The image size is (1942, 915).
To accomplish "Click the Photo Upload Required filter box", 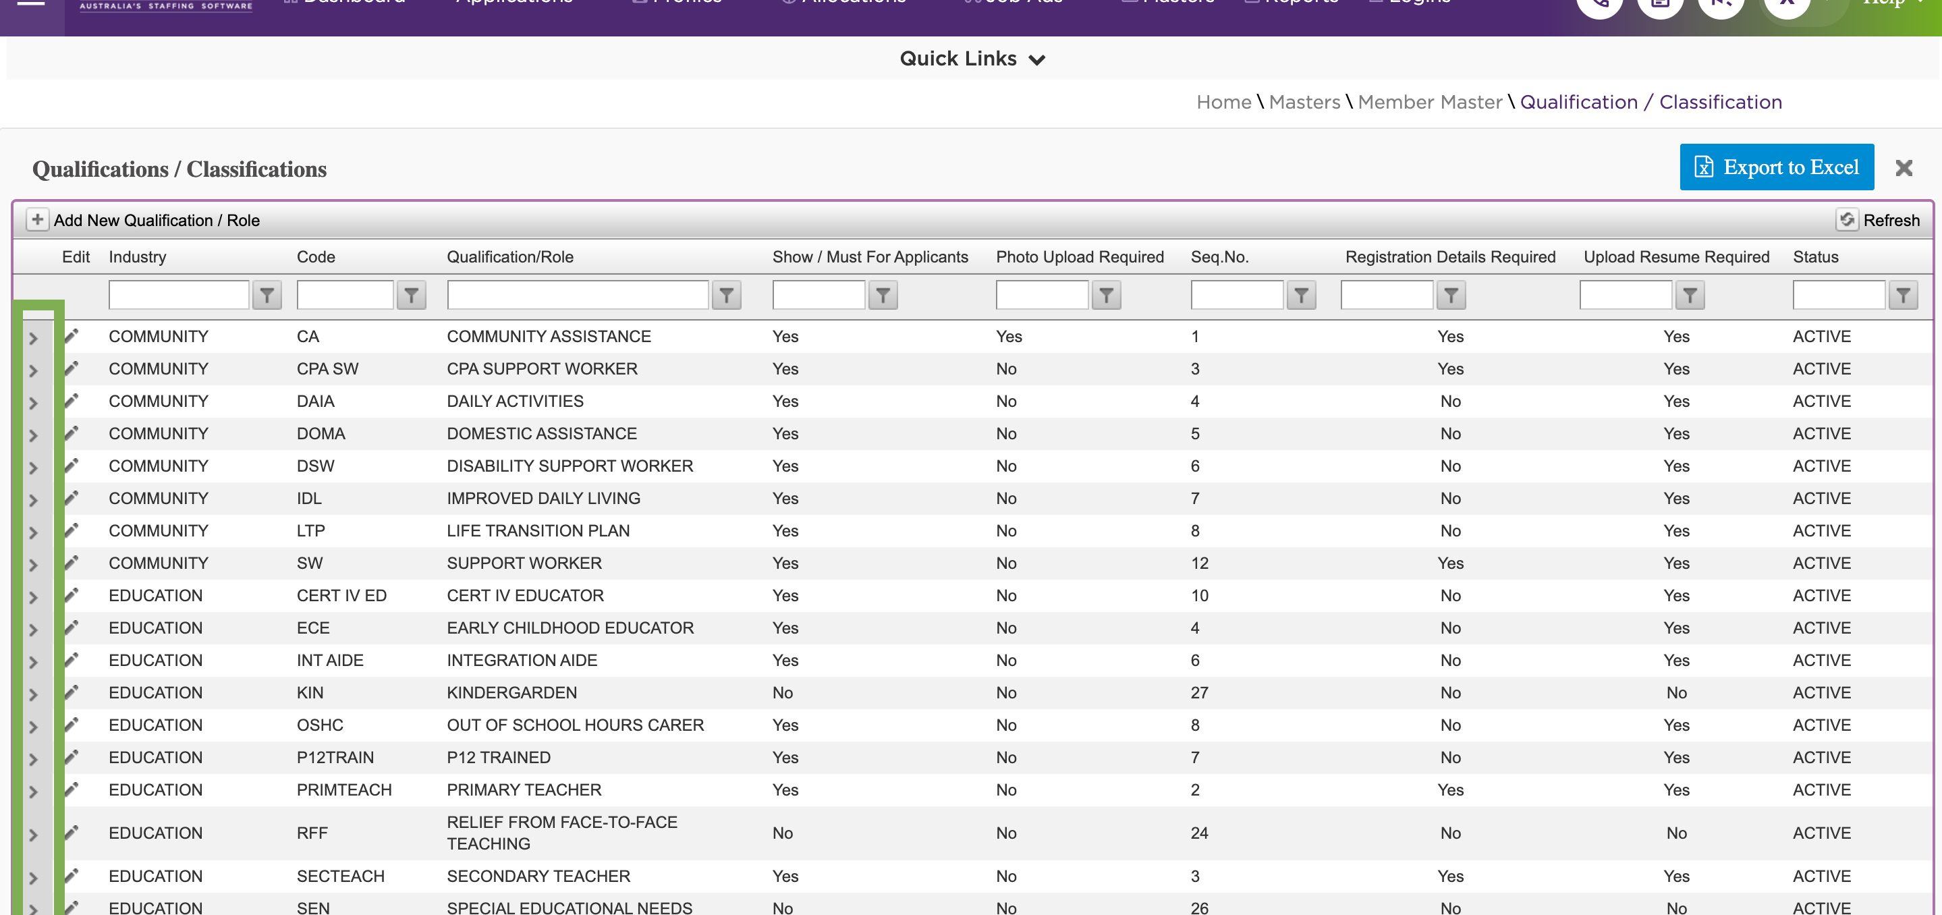I will (x=1042, y=295).
